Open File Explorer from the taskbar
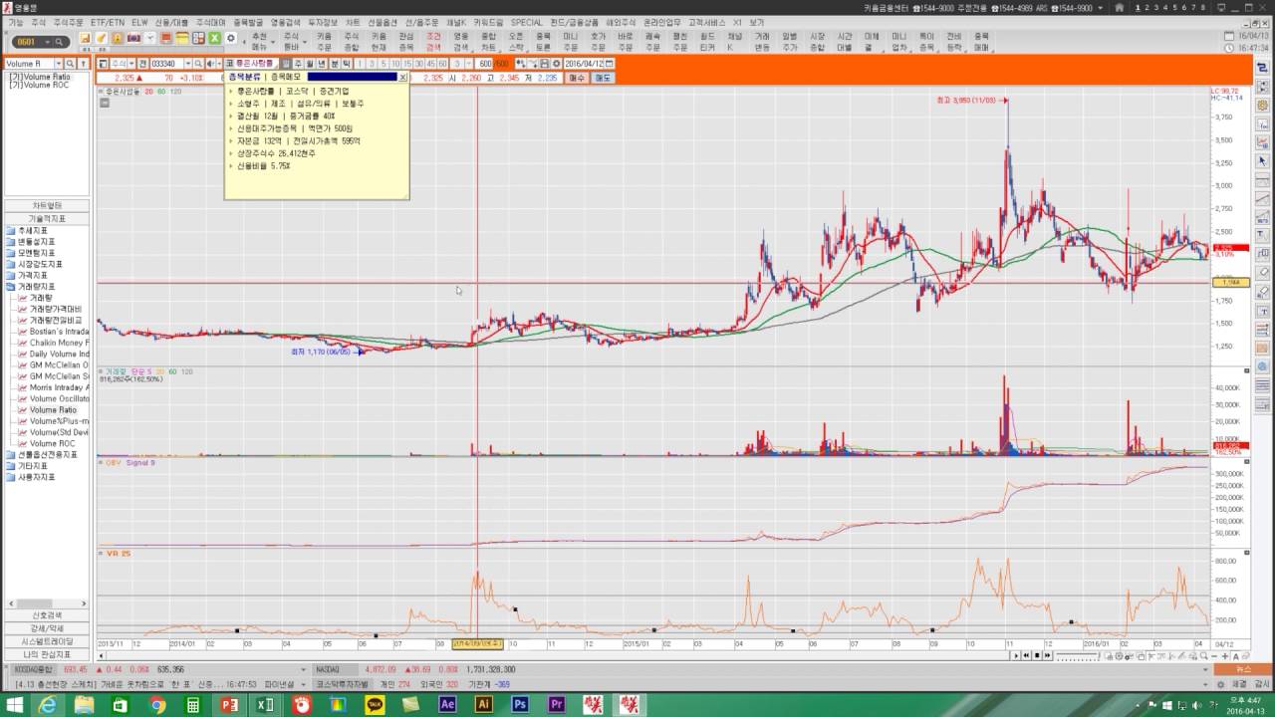The image size is (1275, 717). coord(84,704)
